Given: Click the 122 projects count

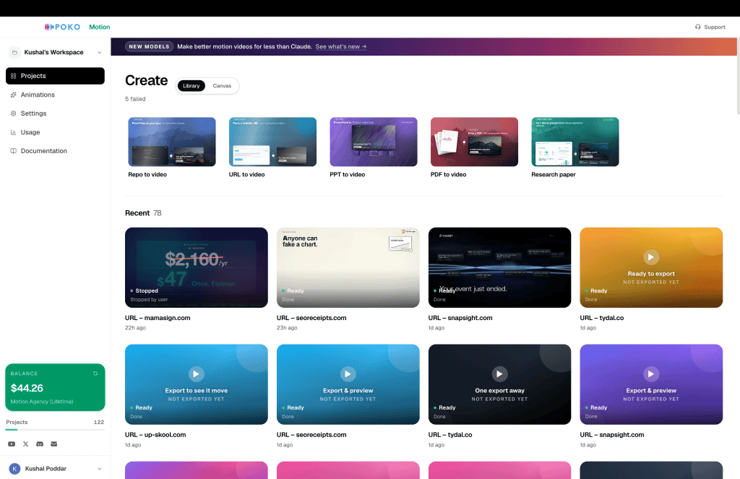Looking at the screenshot, I should (99, 423).
